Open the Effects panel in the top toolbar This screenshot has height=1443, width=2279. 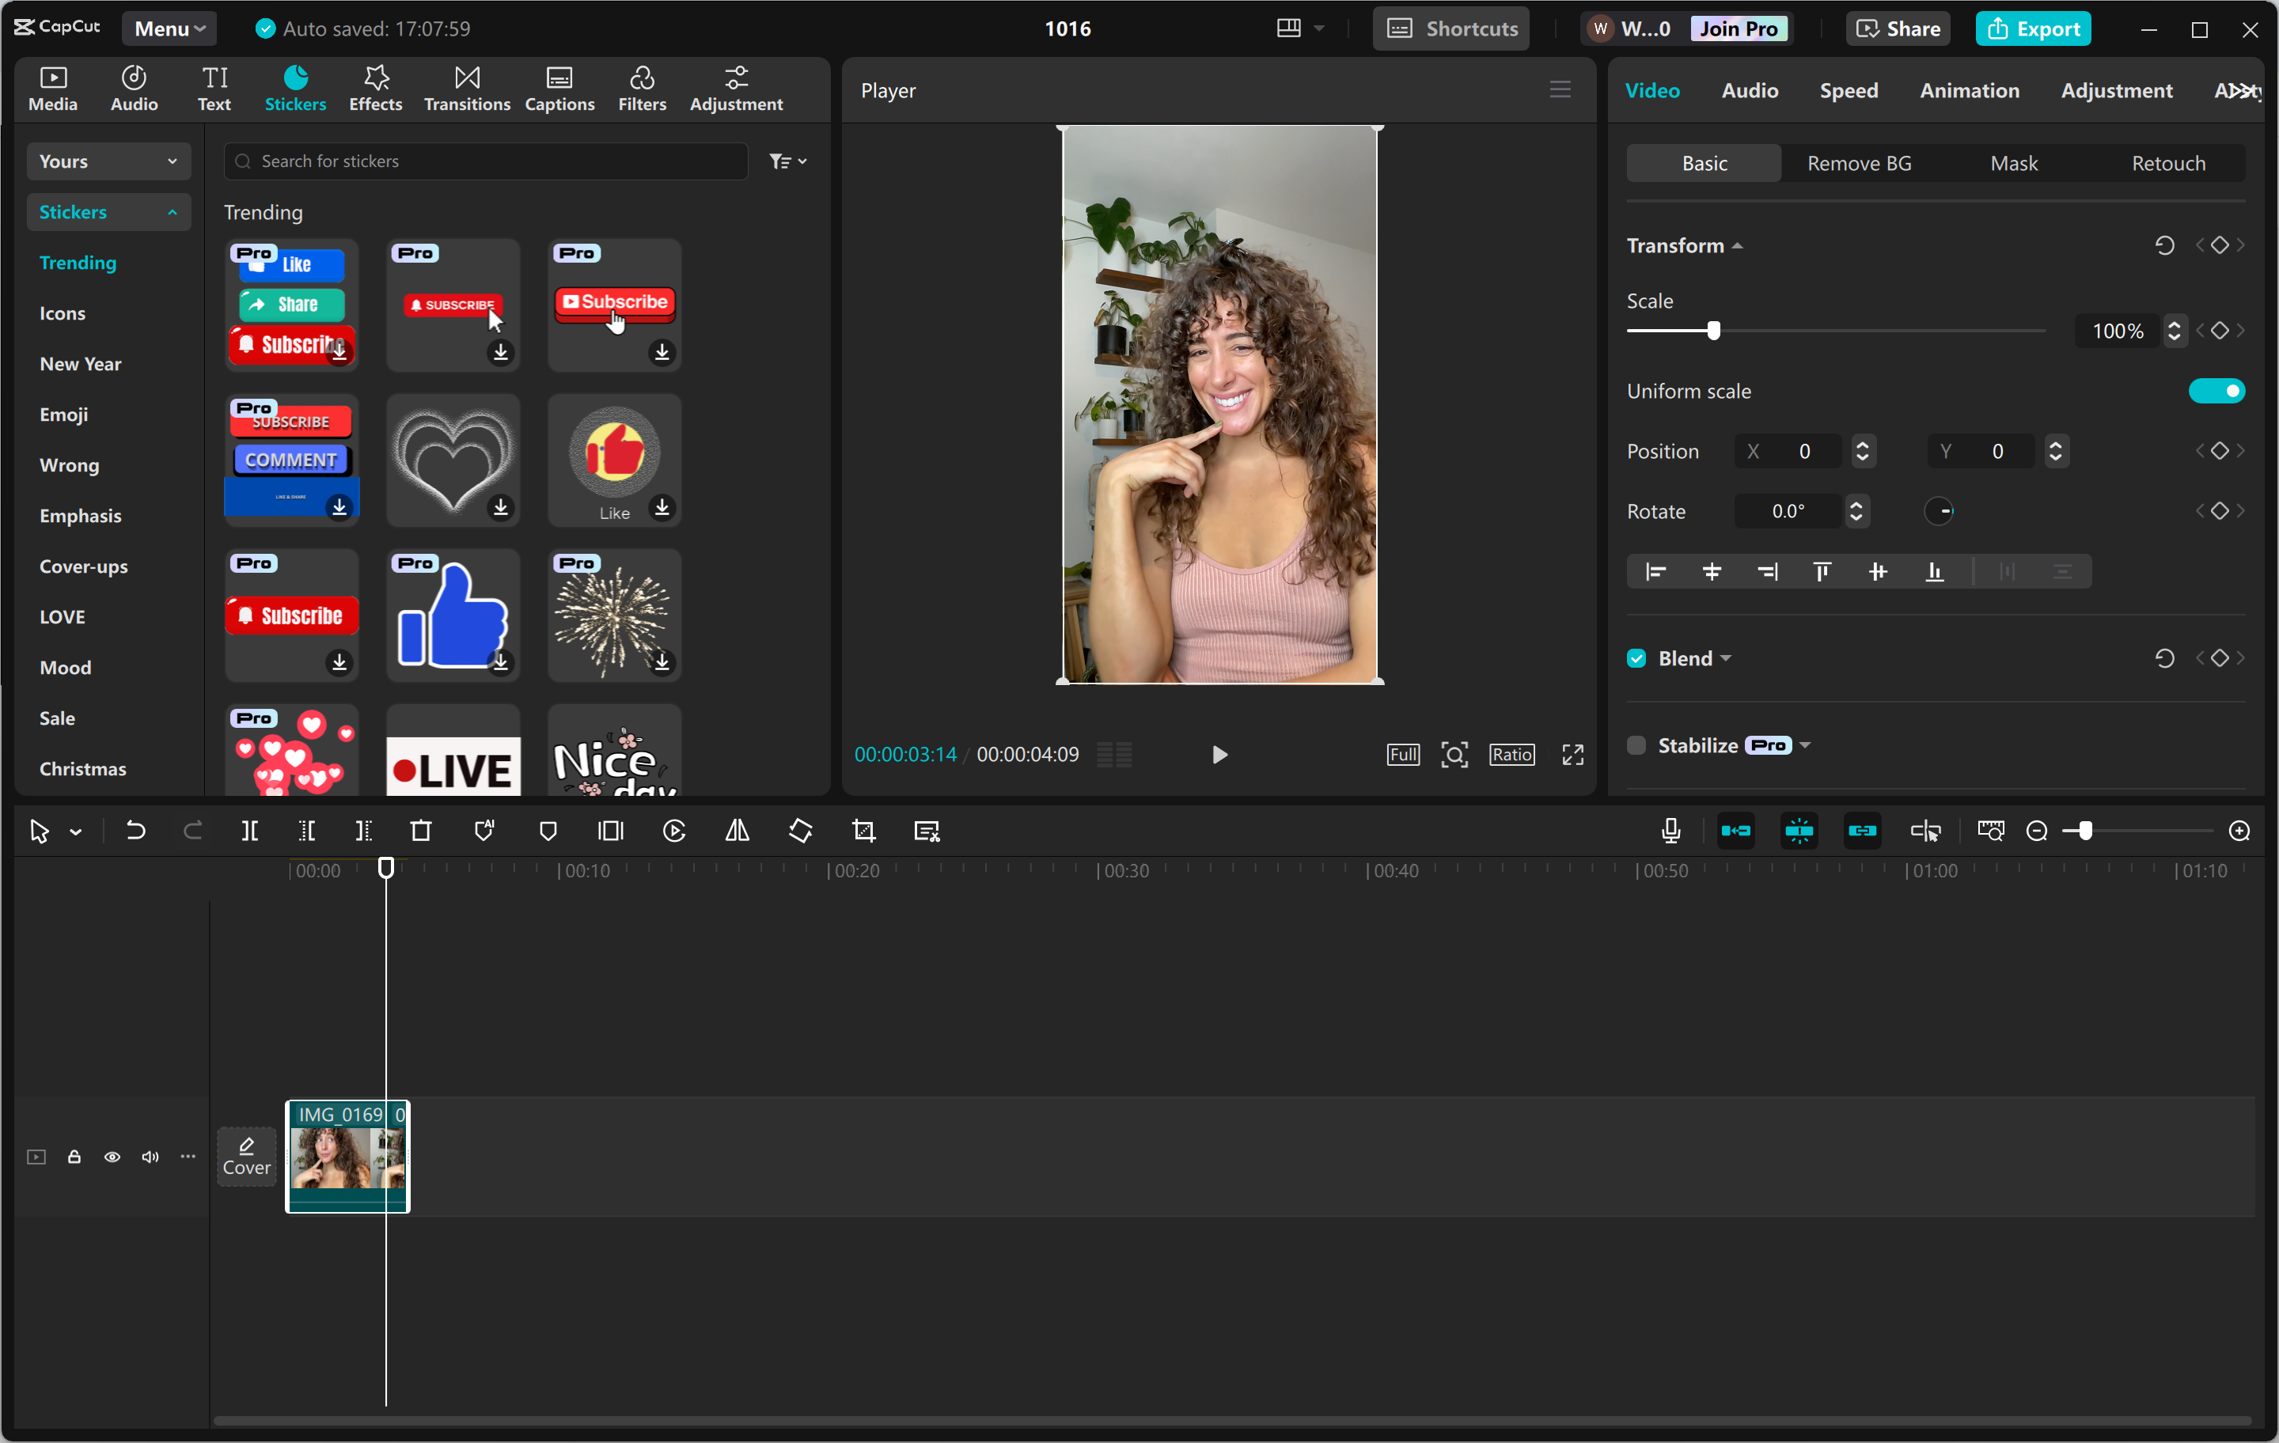[x=375, y=88]
